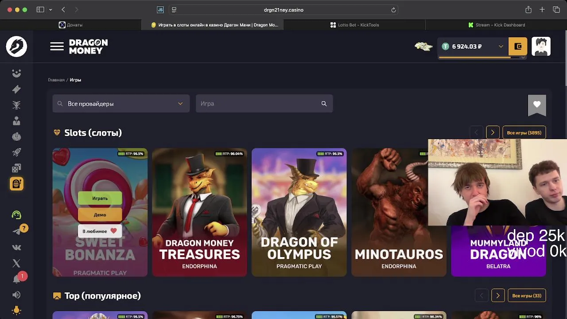Expand the balance currency dropdown

501,47
